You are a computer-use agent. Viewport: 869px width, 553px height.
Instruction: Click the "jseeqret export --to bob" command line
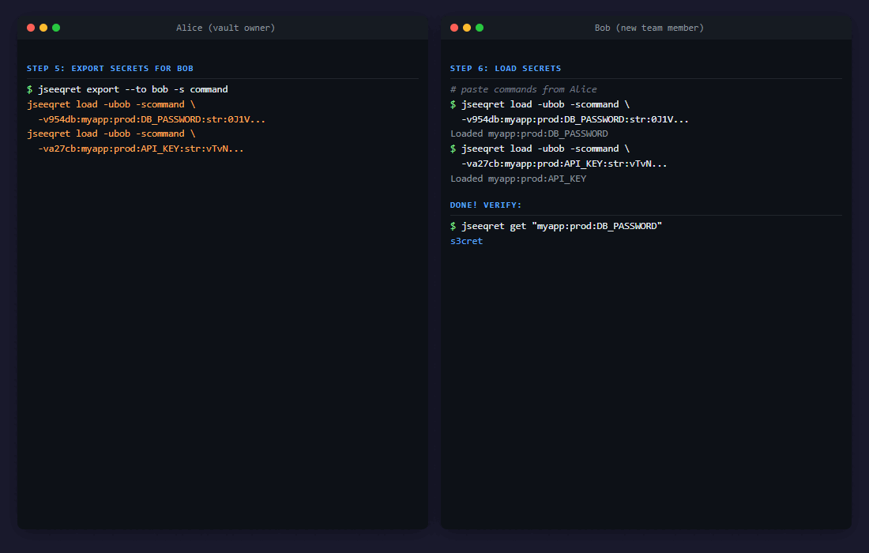point(133,89)
